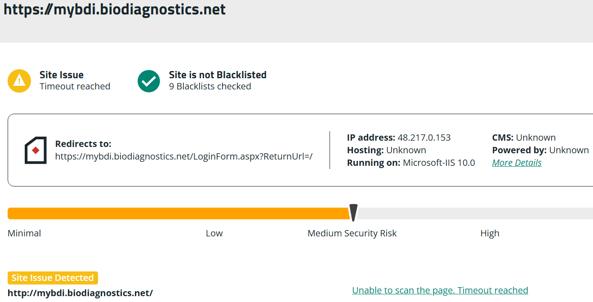593x302 pixels.
Task: Click the Low risk label
Action: [214, 233]
